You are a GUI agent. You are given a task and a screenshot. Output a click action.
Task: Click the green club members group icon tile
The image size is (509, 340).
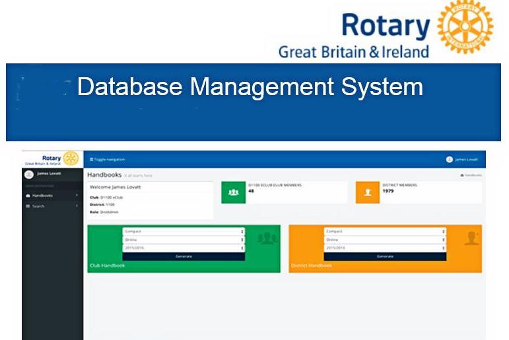pos(234,192)
